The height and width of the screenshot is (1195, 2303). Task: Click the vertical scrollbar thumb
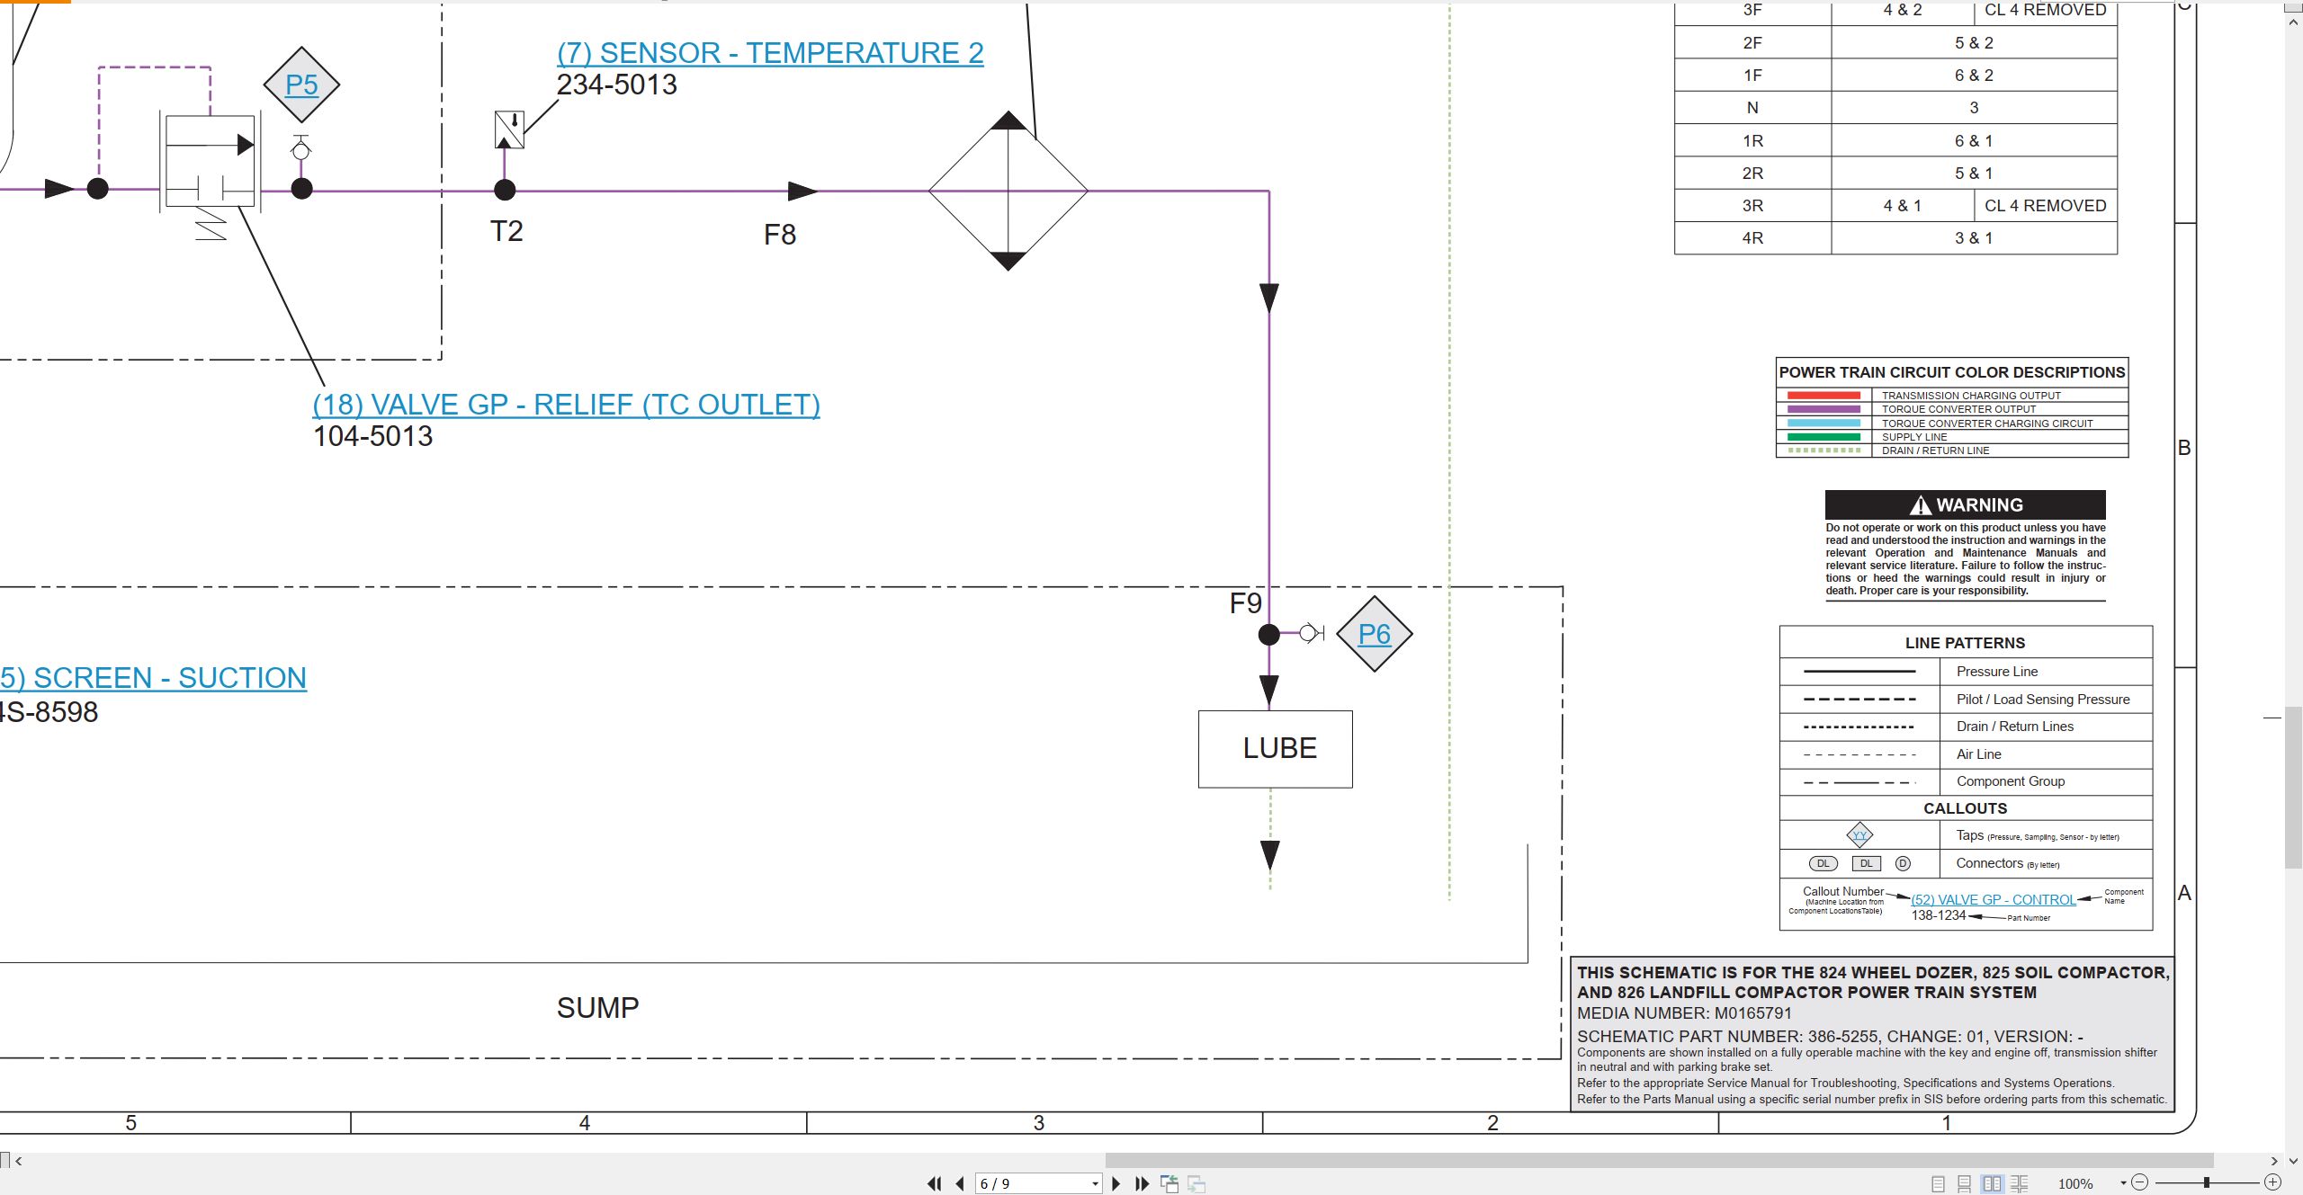pos(2294,788)
